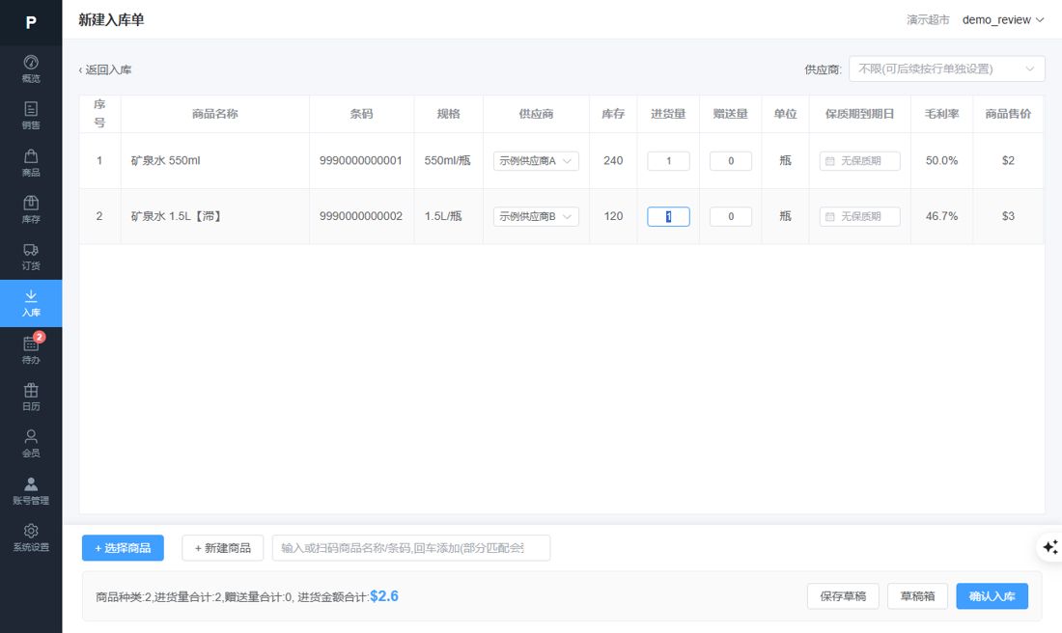This screenshot has height=633, width=1062.
Task: Edit 赠送量 for 矿泉水 1.5L
Action: click(x=731, y=217)
